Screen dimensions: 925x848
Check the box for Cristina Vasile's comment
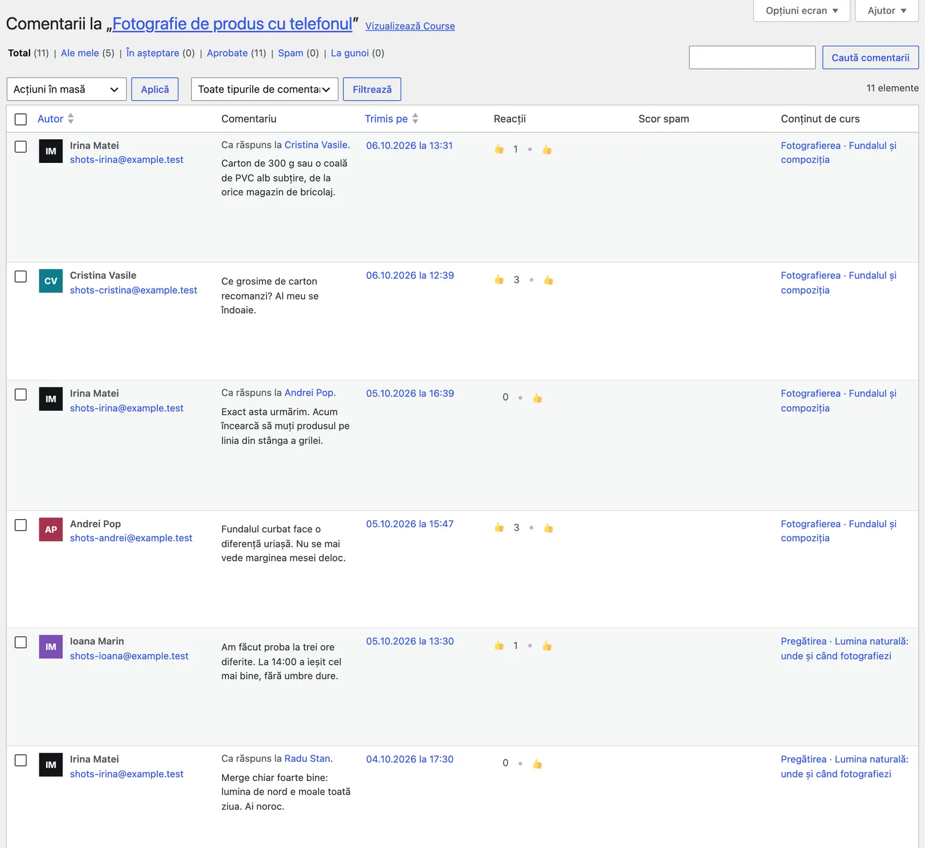click(x=21, y=276)
